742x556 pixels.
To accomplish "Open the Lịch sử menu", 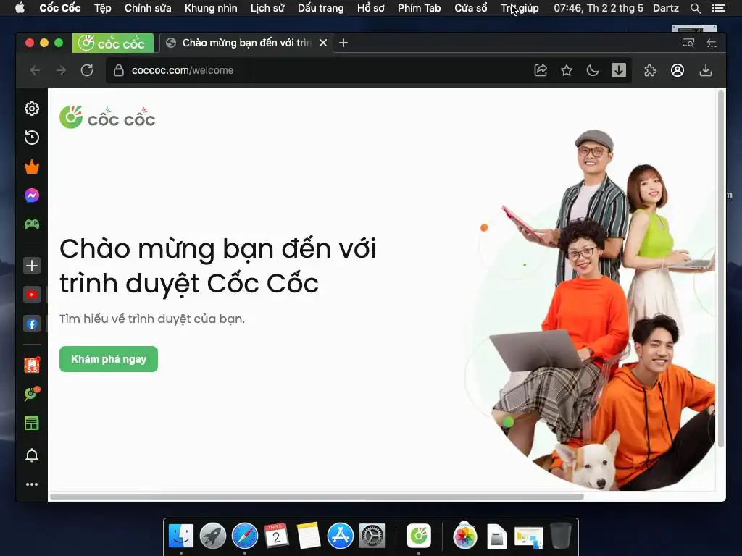I will coord(267,8).
